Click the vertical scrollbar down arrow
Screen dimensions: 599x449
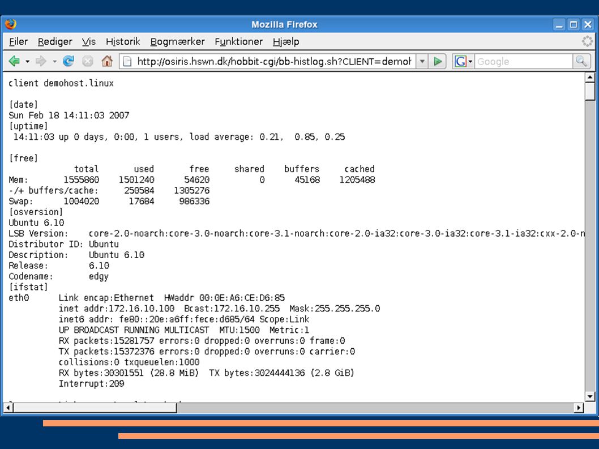(590, 397)
